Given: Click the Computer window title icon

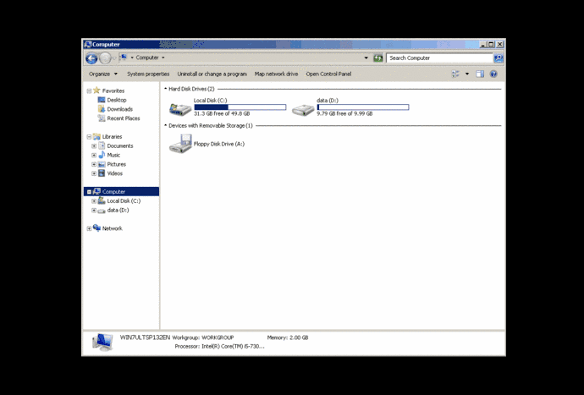Looking at the screenshot, I should (88, 44).
